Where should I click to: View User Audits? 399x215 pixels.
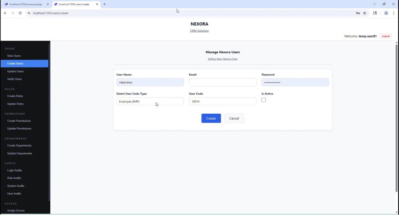[x=14, y=193]
